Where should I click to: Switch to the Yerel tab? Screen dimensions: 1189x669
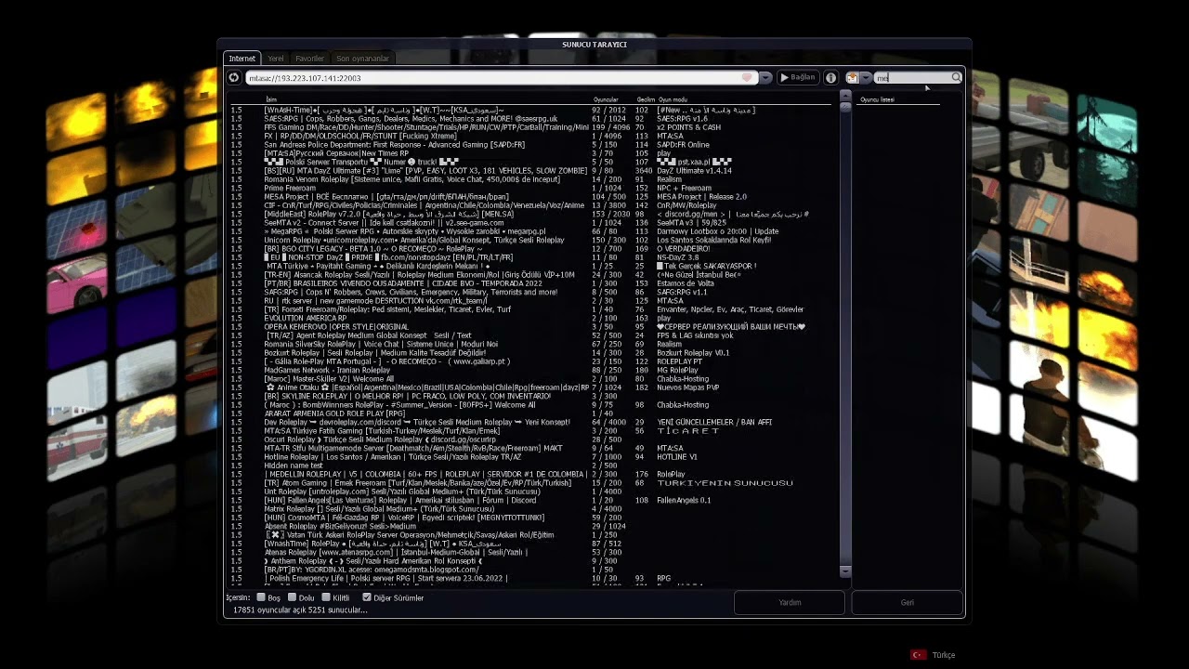click(x=276, y=59)
